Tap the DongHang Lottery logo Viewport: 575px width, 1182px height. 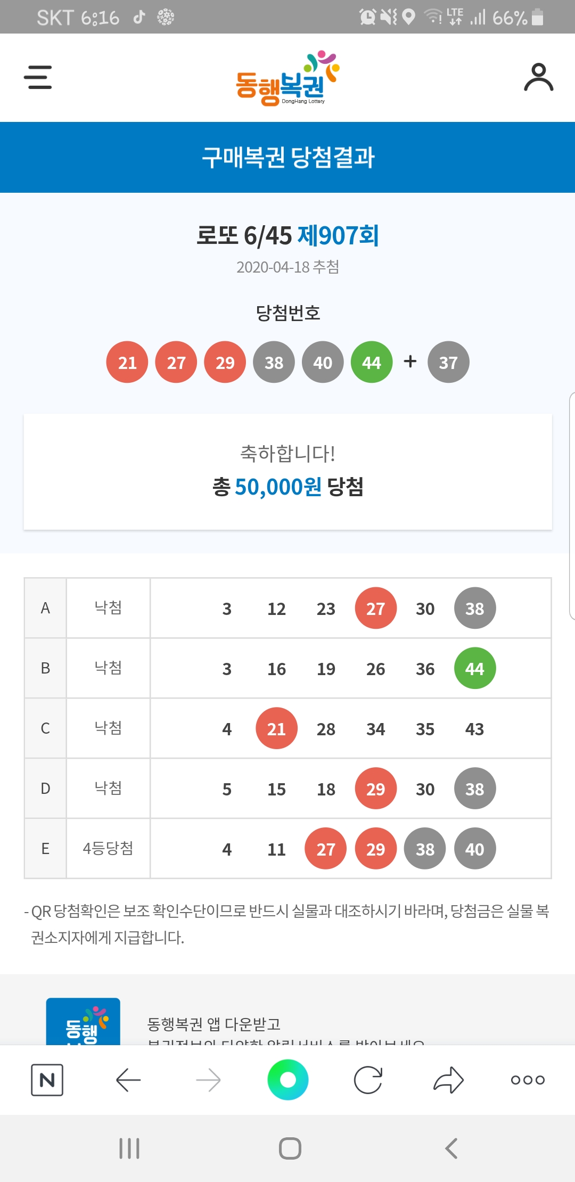[x=287, y=79]
